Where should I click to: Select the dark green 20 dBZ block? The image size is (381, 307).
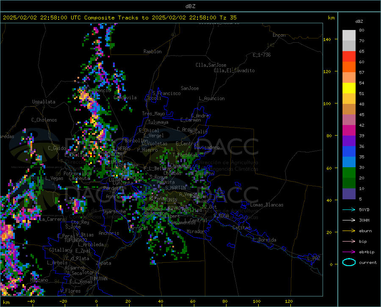349,183
